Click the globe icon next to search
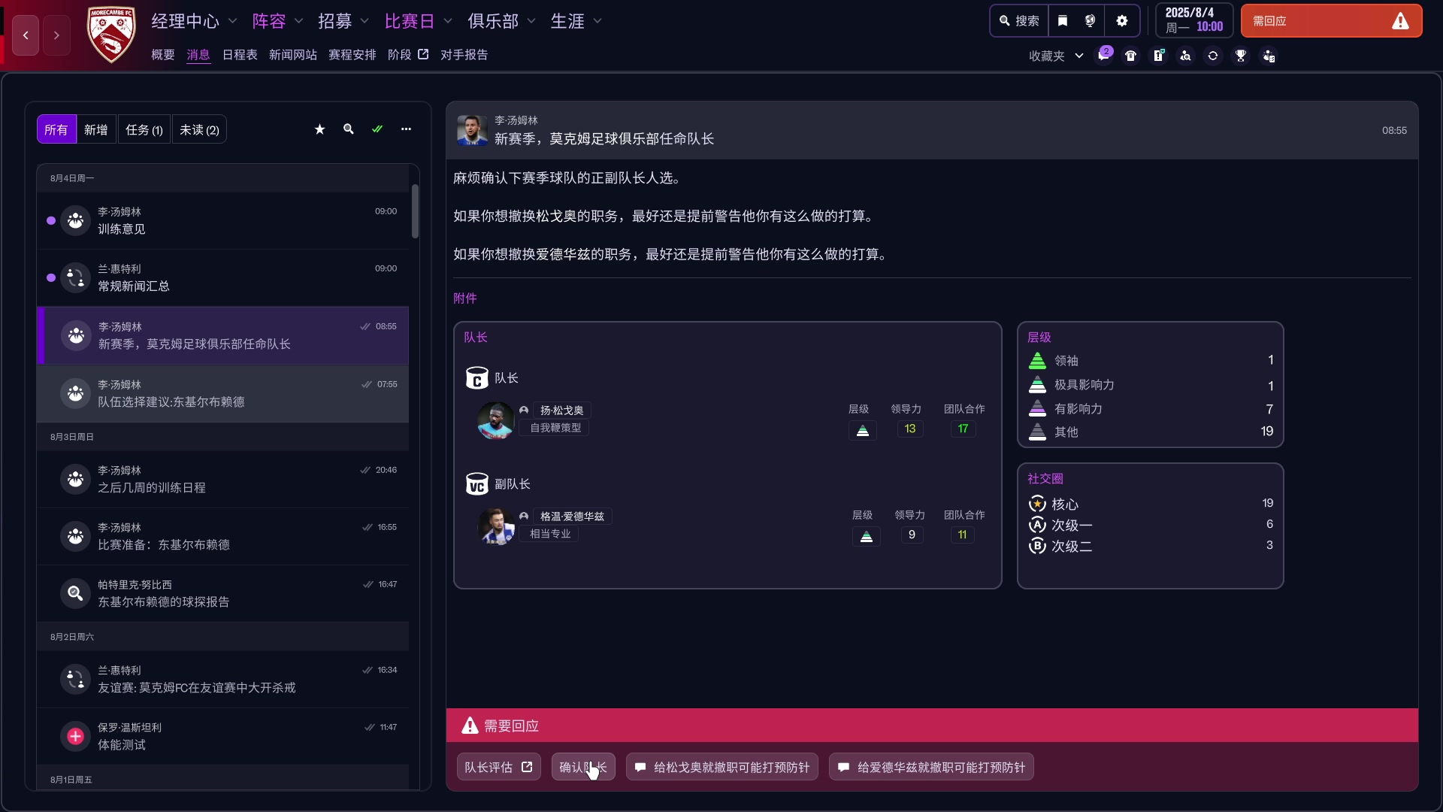 pyautogui.click(x=1091, y=20)
